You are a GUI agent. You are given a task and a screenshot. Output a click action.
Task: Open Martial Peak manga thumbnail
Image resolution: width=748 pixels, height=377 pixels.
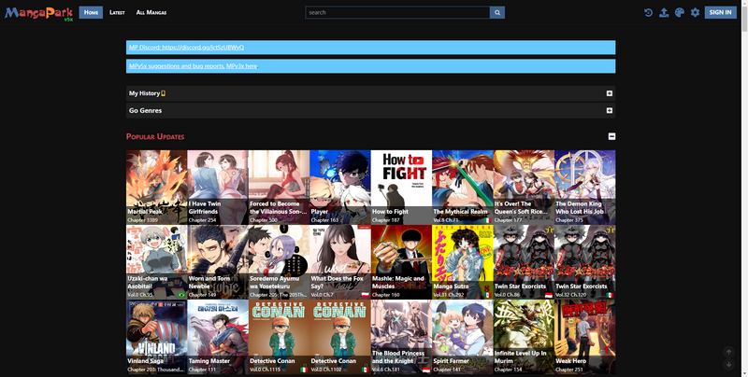tap(156, 187)
